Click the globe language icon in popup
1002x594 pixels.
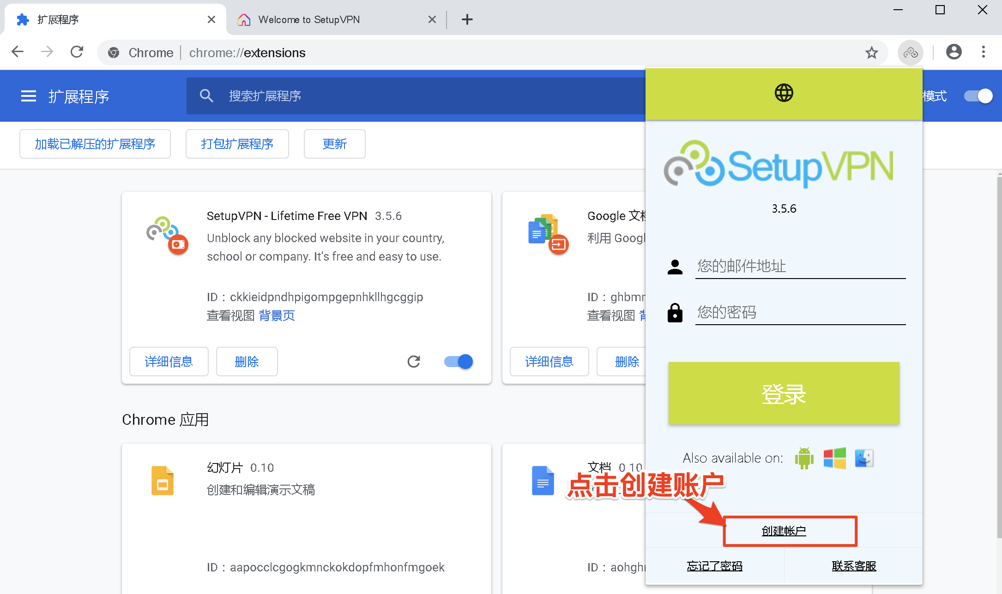[784, 93]
